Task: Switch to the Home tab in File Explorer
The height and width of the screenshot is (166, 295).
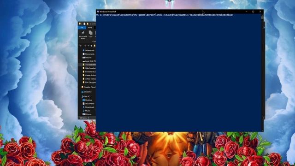Action: coord(90,28)
